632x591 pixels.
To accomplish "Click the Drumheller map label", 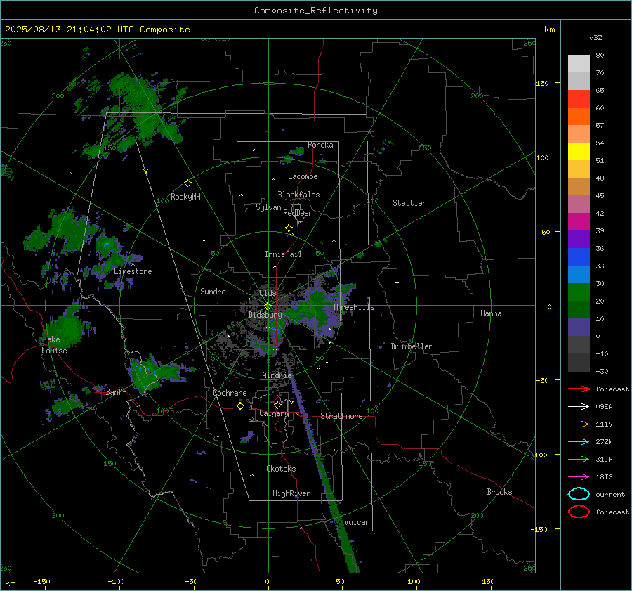I will pyautogui.click(x=412, y=346).
